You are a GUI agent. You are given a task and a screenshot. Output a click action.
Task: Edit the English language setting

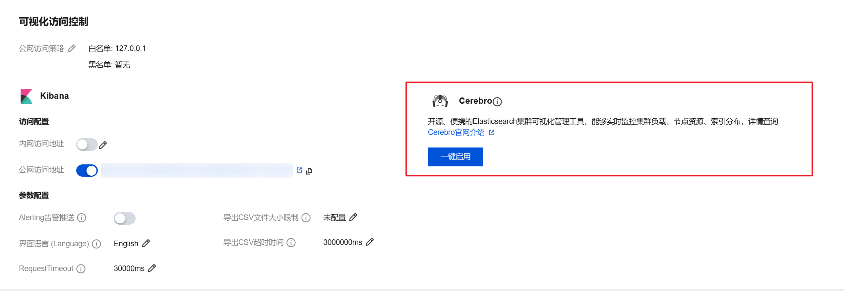click(x=146, y=243)
